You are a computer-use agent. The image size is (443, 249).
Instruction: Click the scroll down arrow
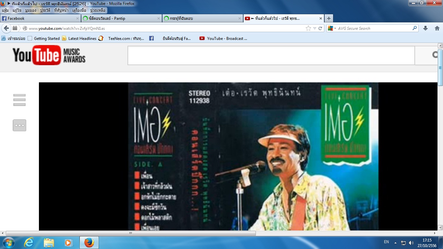(x=440, y=228)
